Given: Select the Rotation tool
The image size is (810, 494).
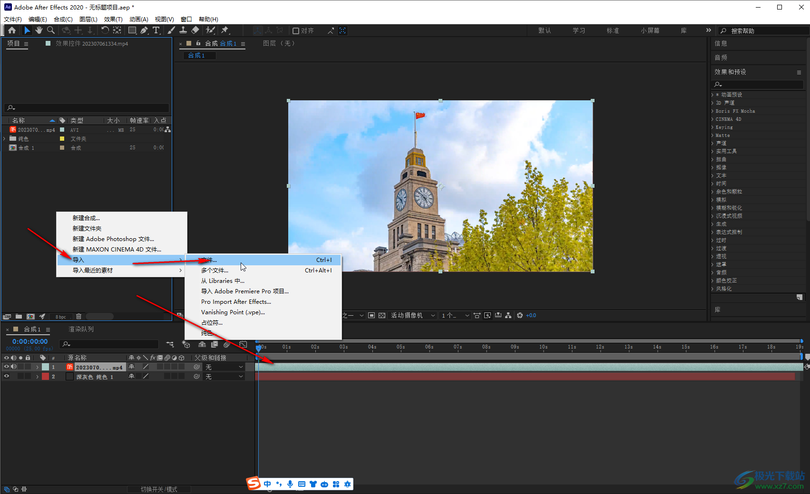Looking at the screenshot, I should 105,30.
